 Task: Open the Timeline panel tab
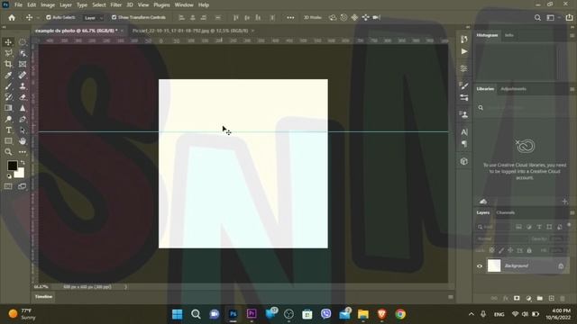43,297
